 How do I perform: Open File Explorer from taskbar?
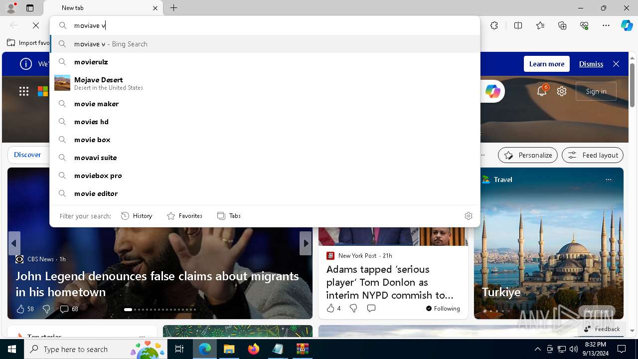[229, 349]
